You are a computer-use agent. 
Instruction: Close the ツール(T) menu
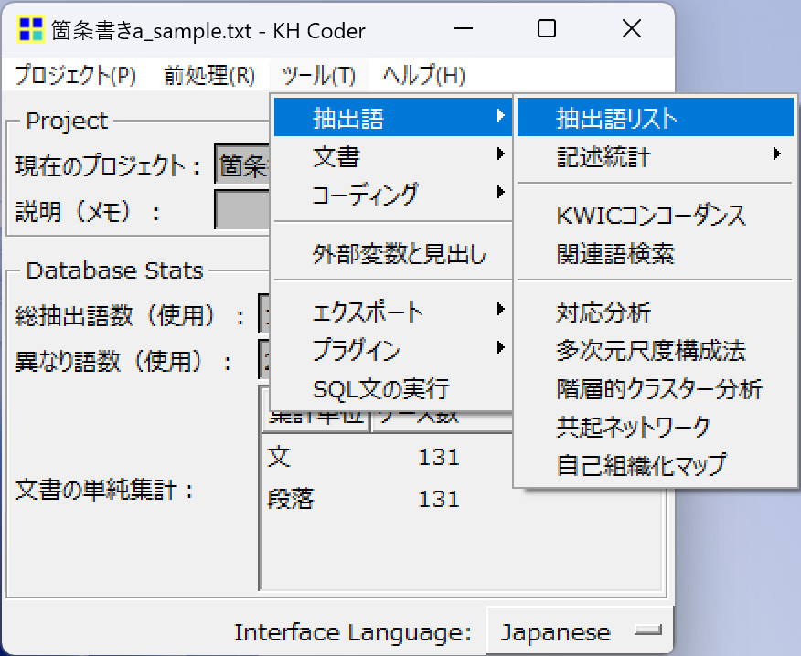(318, 76)
